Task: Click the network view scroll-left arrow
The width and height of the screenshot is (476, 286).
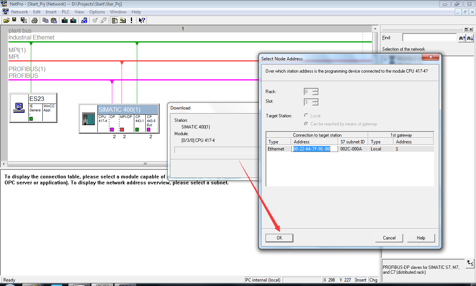Action: (4, 164)
